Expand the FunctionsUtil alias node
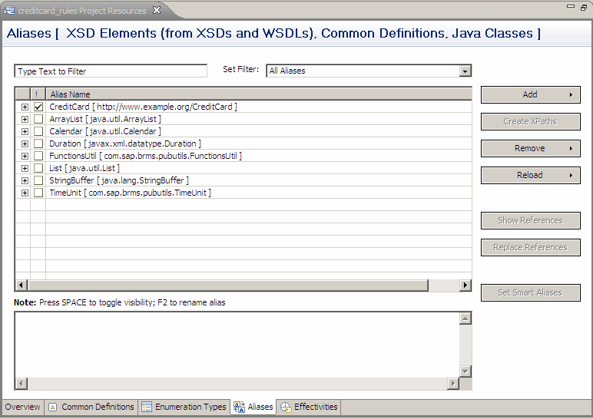 click(25, 156)
